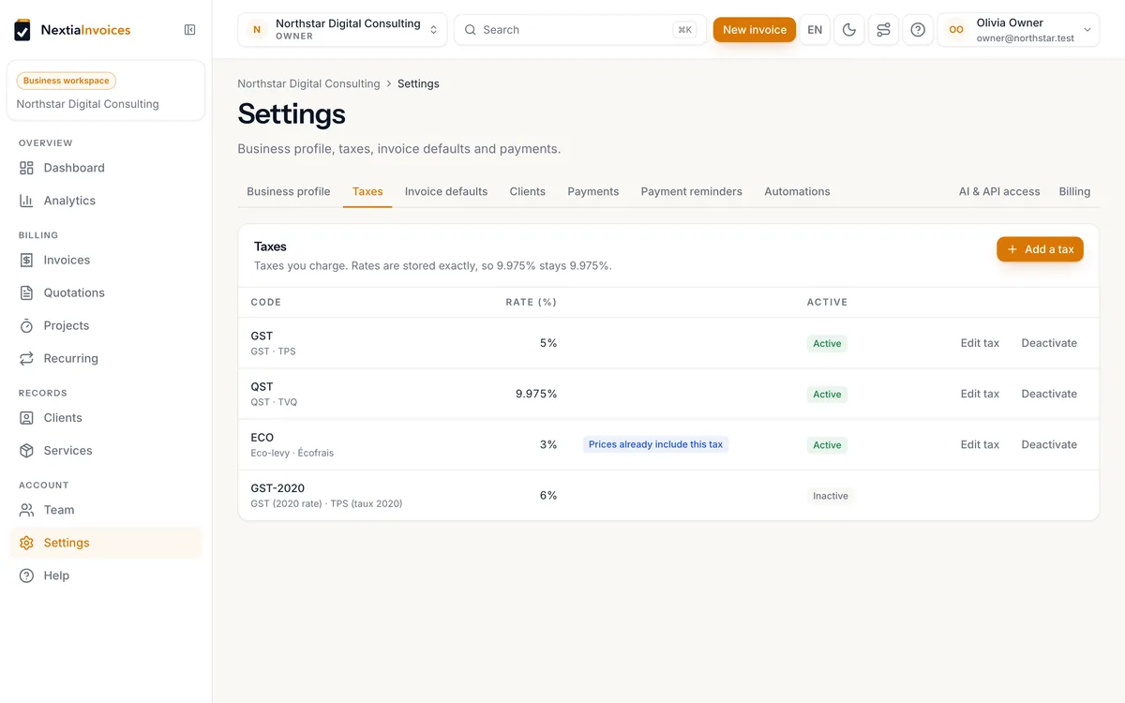The image size is (1125, 703).
Task: Edit the GST tax
Action: [980, 343]
